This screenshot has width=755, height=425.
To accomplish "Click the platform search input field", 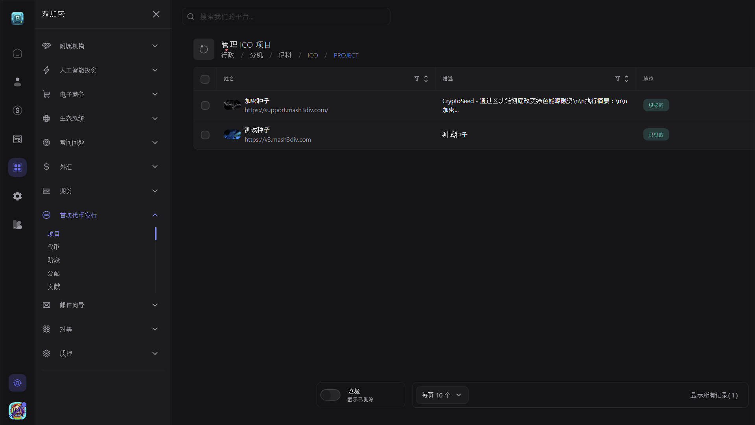I will click(291, 17).
